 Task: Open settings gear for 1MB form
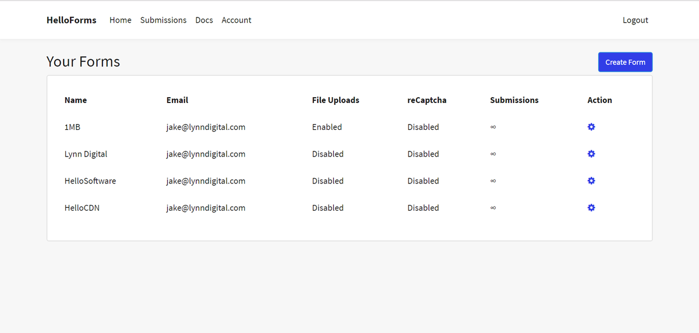[x=591, y=127]
